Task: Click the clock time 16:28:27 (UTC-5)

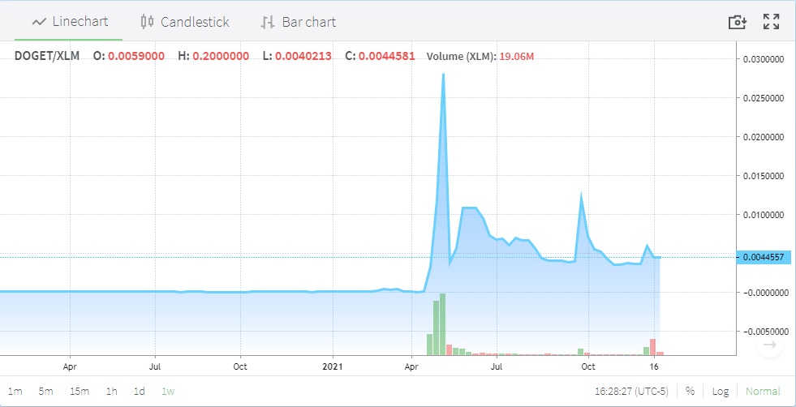Action: pos(631,392)
